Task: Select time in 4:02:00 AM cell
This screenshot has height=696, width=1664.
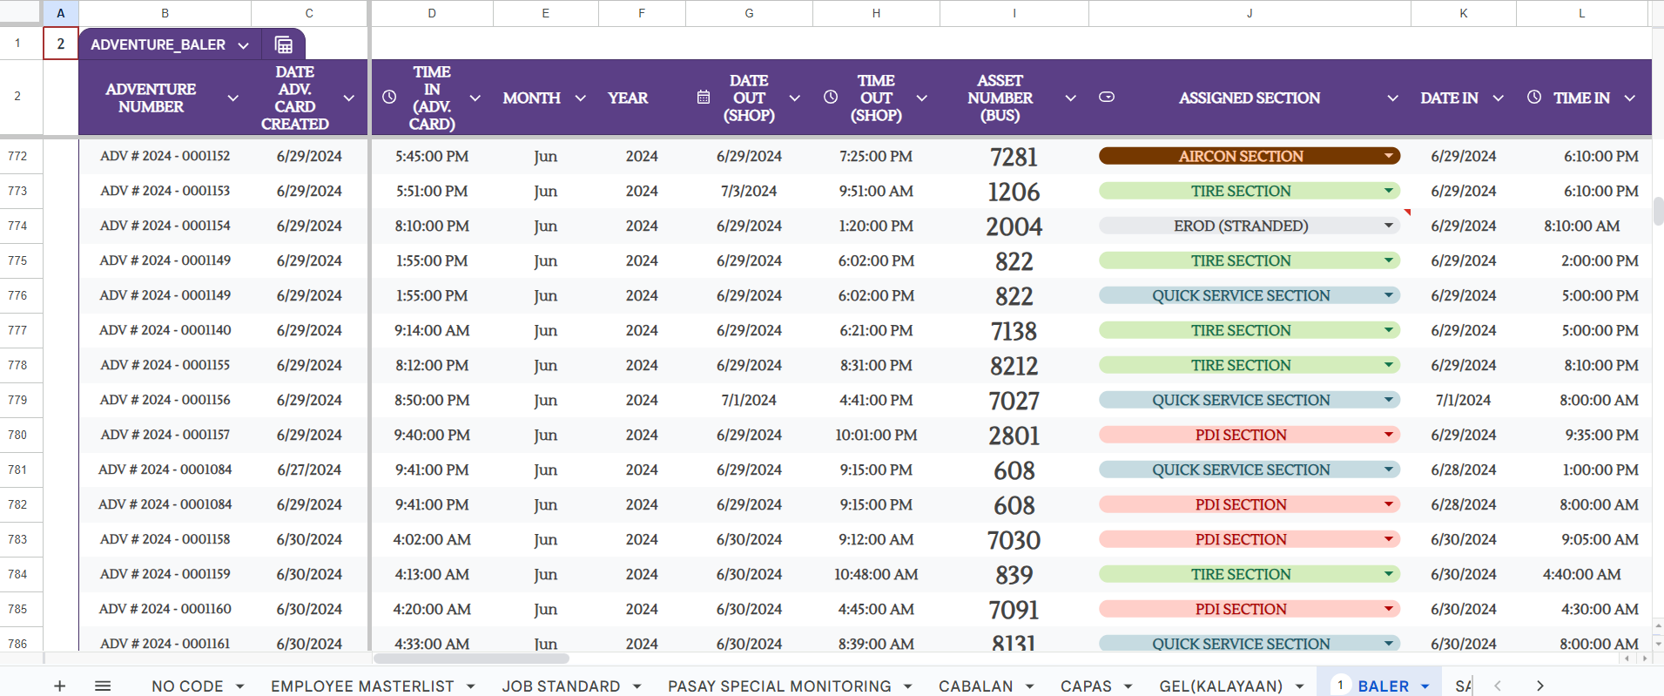Action: pos(432,539)
